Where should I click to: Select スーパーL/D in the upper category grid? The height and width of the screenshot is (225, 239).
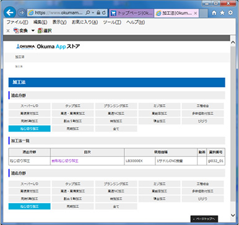click(x=29, y=106)
